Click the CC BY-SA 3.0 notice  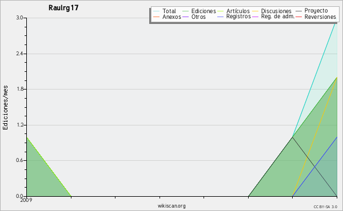pos(325,207)
